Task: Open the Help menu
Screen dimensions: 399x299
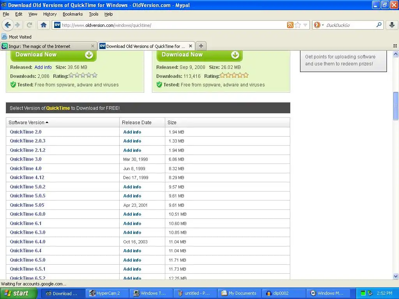Action: 108,14
